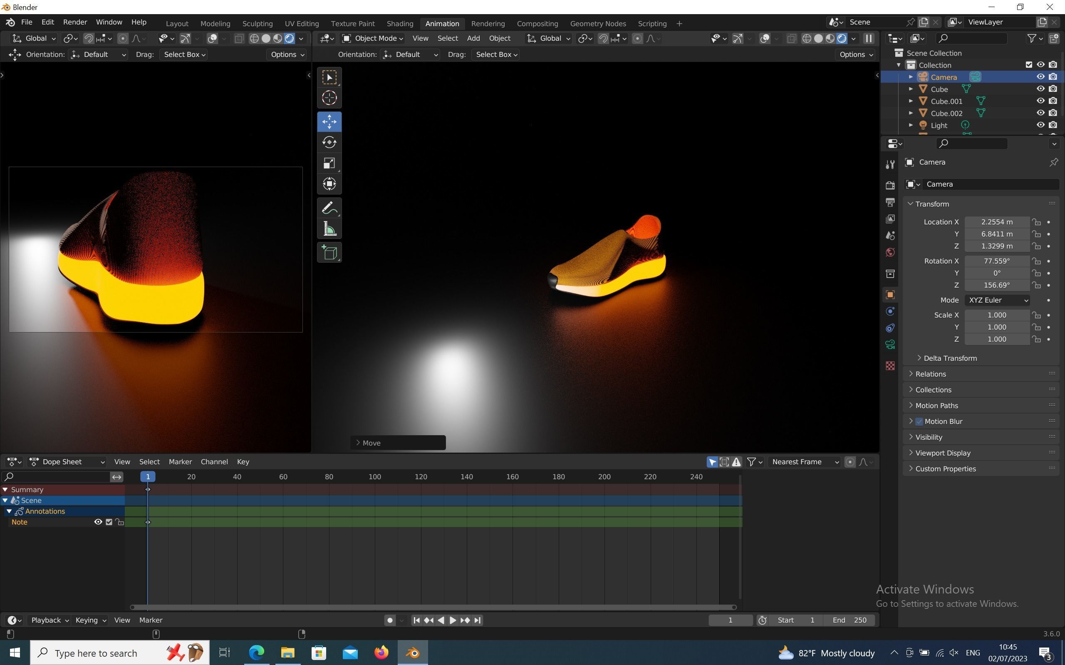Disable rendering for the Light object
Viewport: 1065px width, 665px height.
1053,126
